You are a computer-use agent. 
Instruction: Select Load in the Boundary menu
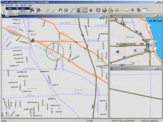pyautogui.click(x=10, y=11)
